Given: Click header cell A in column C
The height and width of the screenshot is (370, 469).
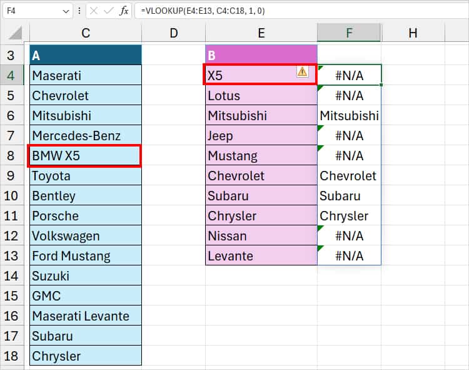Looking at the screenshot, I should point(86,55).
